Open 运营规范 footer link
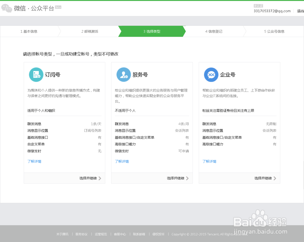This screenshot has height=242, width=304. pyautogui.click(x=101, y=234)
